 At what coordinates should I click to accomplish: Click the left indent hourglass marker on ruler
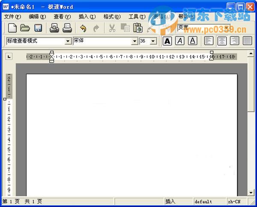(x=52, y=57)
